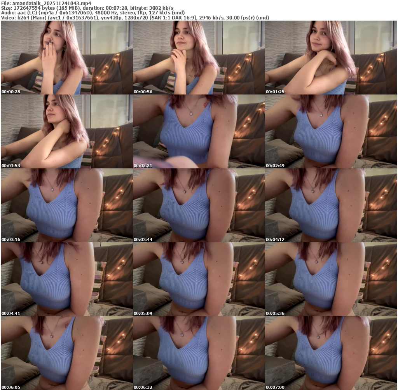This screenshot has height=390, width=398.
Task: Click the 48000 Hz sample rate text
Action: pos(106,13)
